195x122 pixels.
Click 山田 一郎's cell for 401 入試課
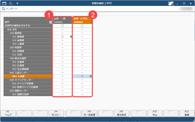pyautogui.click(x=63, y=76)
